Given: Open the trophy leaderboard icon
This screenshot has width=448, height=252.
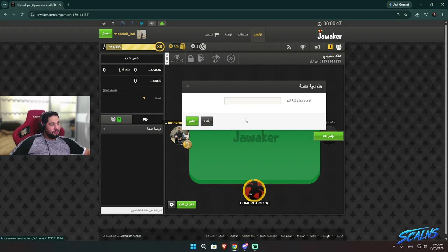Looking at the screenshot, I should [303, 47].
